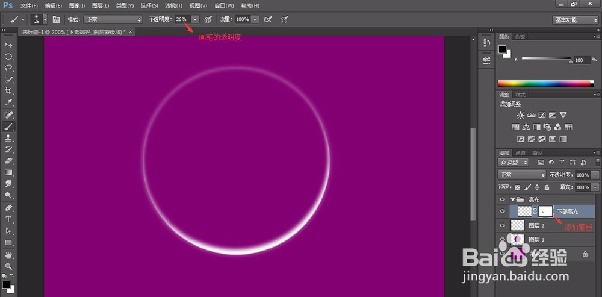
Task: Select the Healing Brush tool
Action: tap(8, 115)
